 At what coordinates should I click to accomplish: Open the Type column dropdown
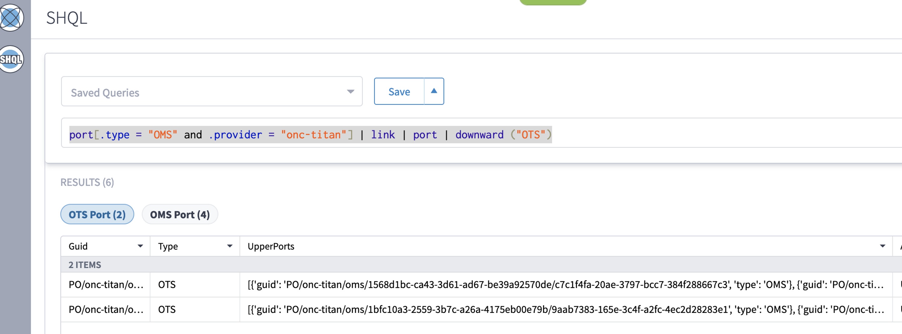(x=230, y=246)
